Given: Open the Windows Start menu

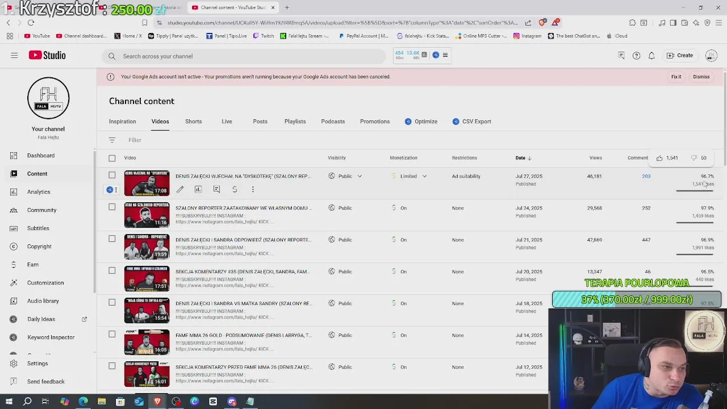Looking at the screenshot, I should [9, 402].
